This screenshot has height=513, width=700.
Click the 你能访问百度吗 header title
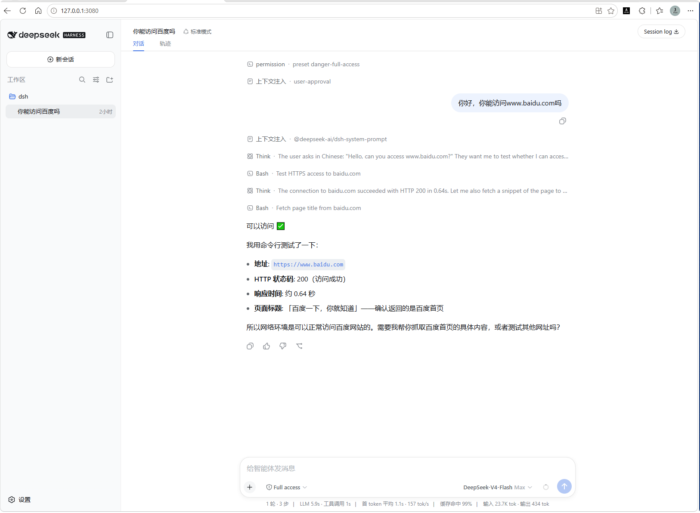[154, 31]
